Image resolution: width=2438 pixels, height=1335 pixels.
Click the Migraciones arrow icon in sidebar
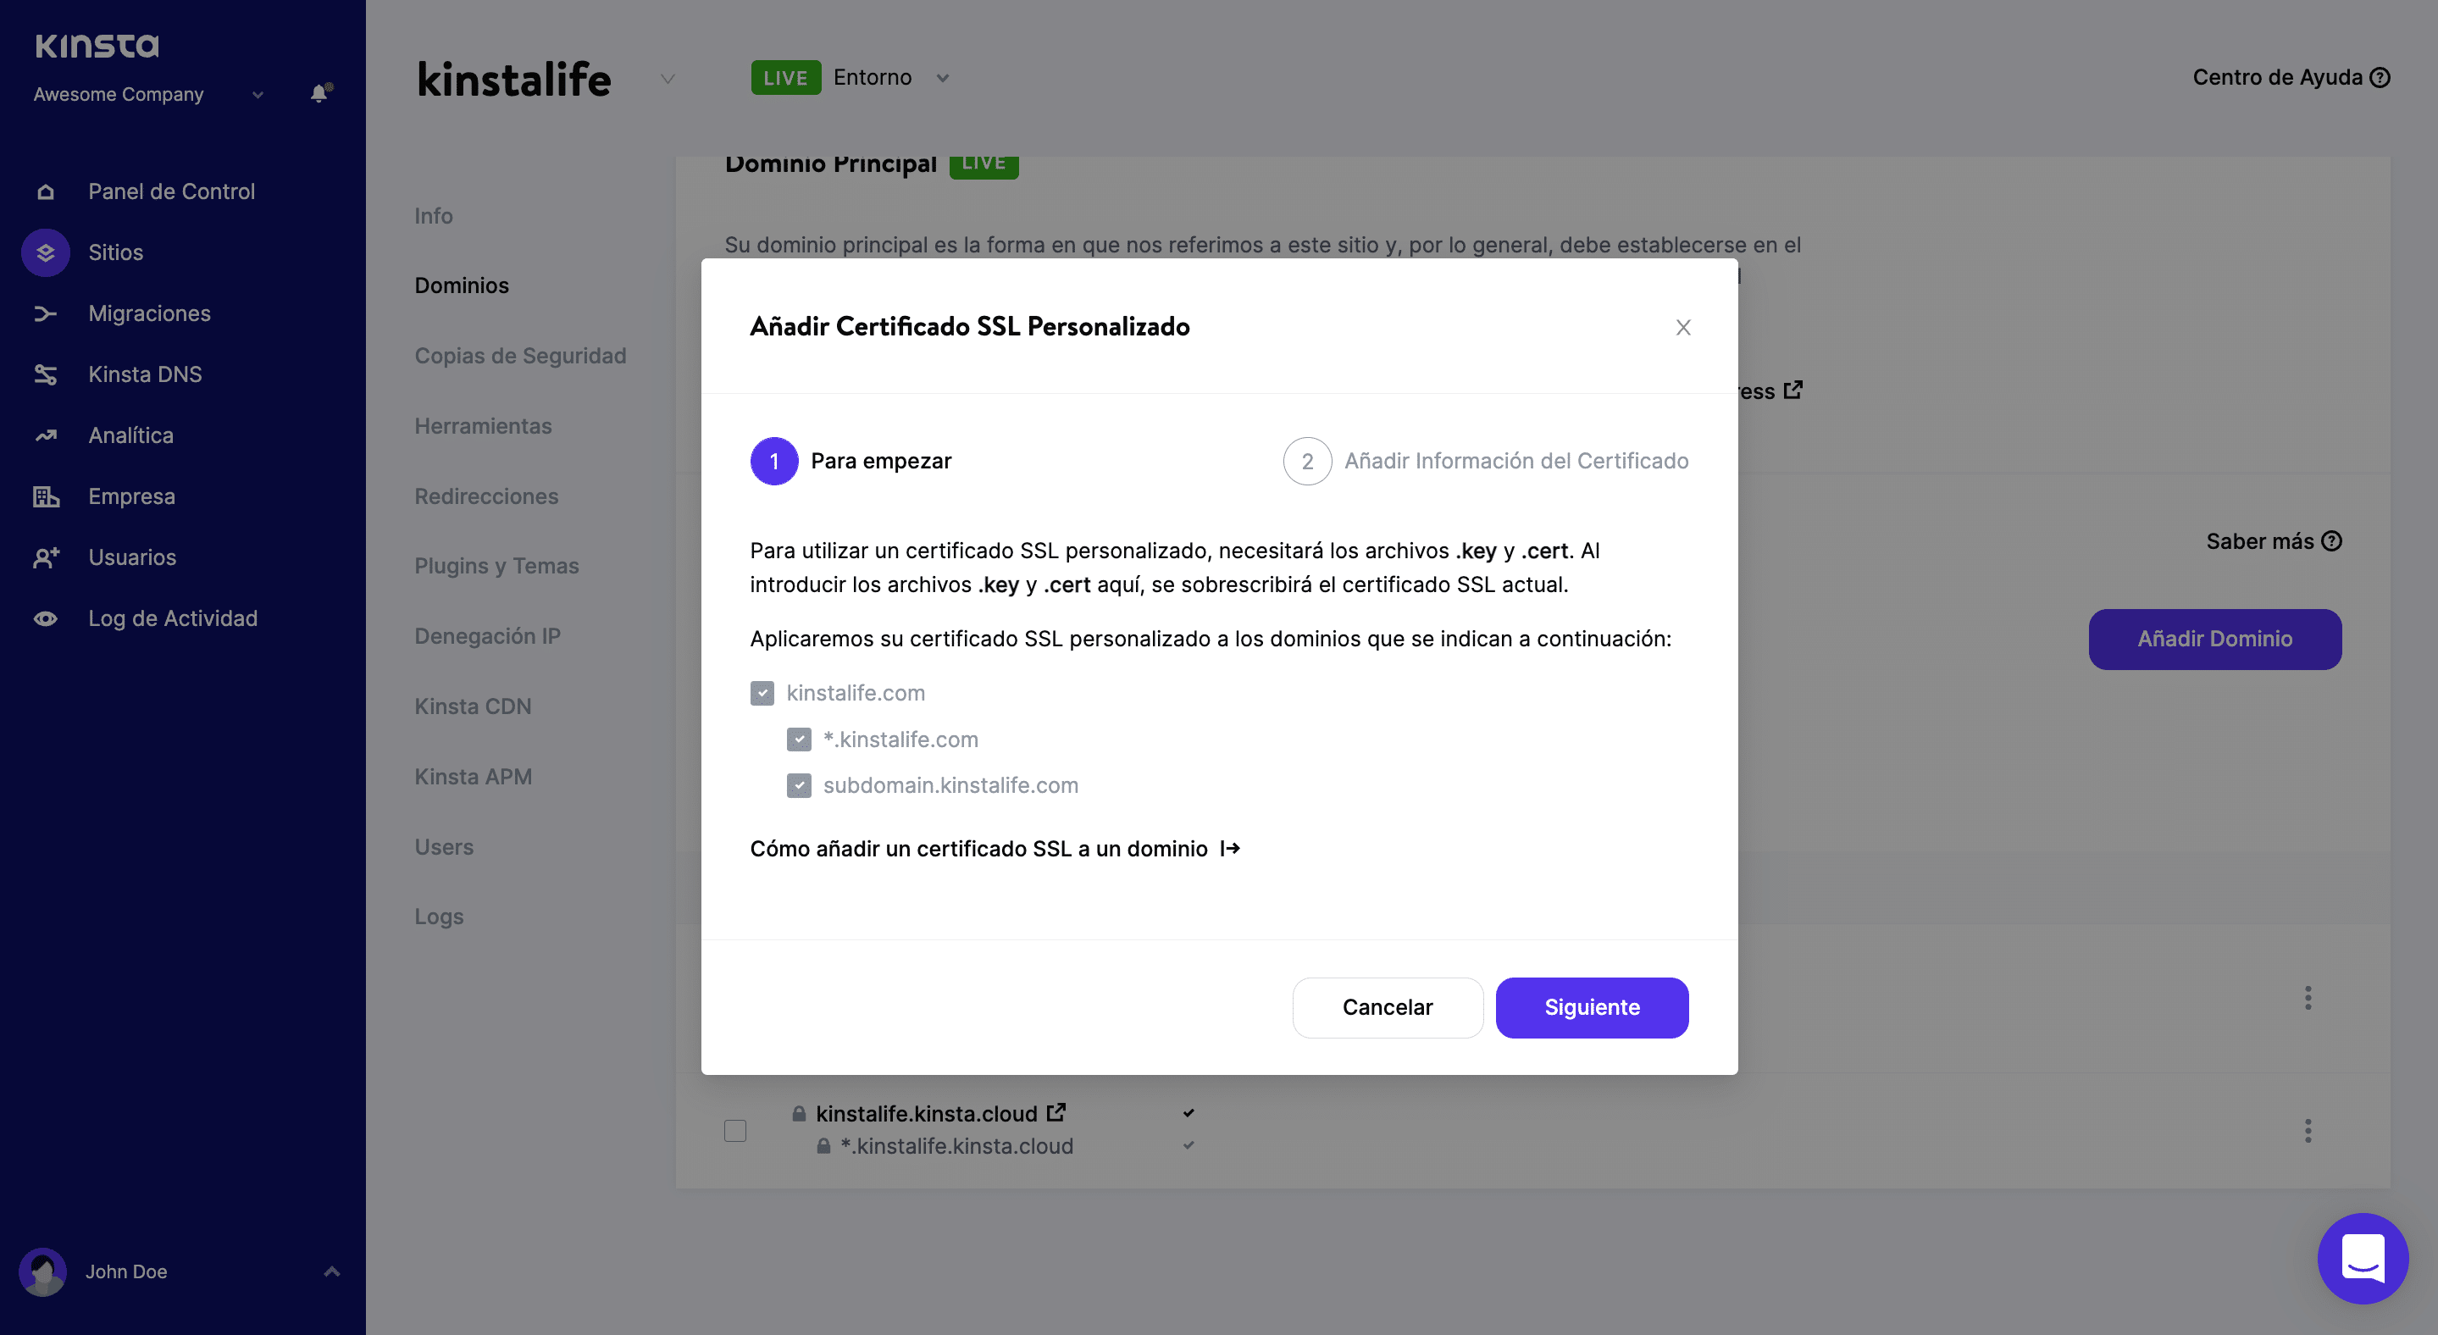(45, 313)
